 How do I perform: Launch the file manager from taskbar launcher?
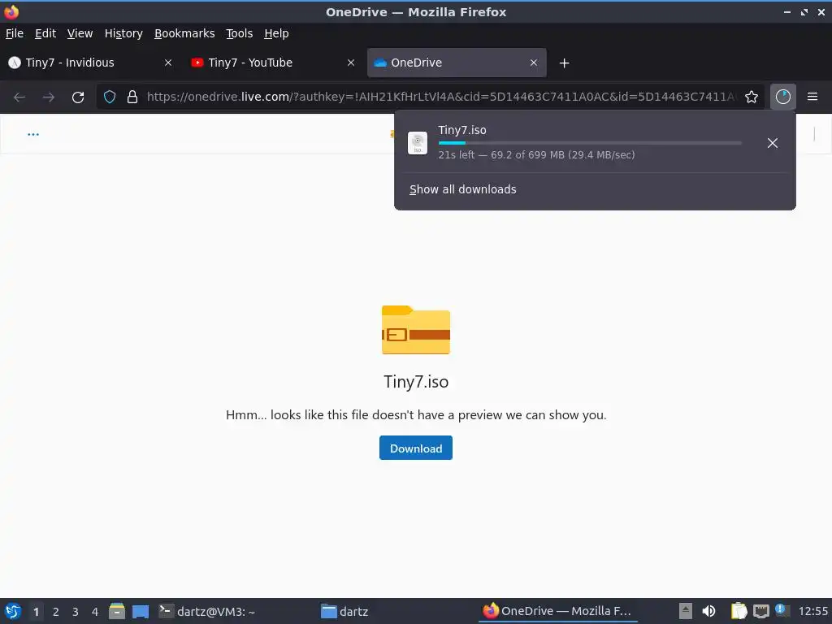[x=117, y=611]
